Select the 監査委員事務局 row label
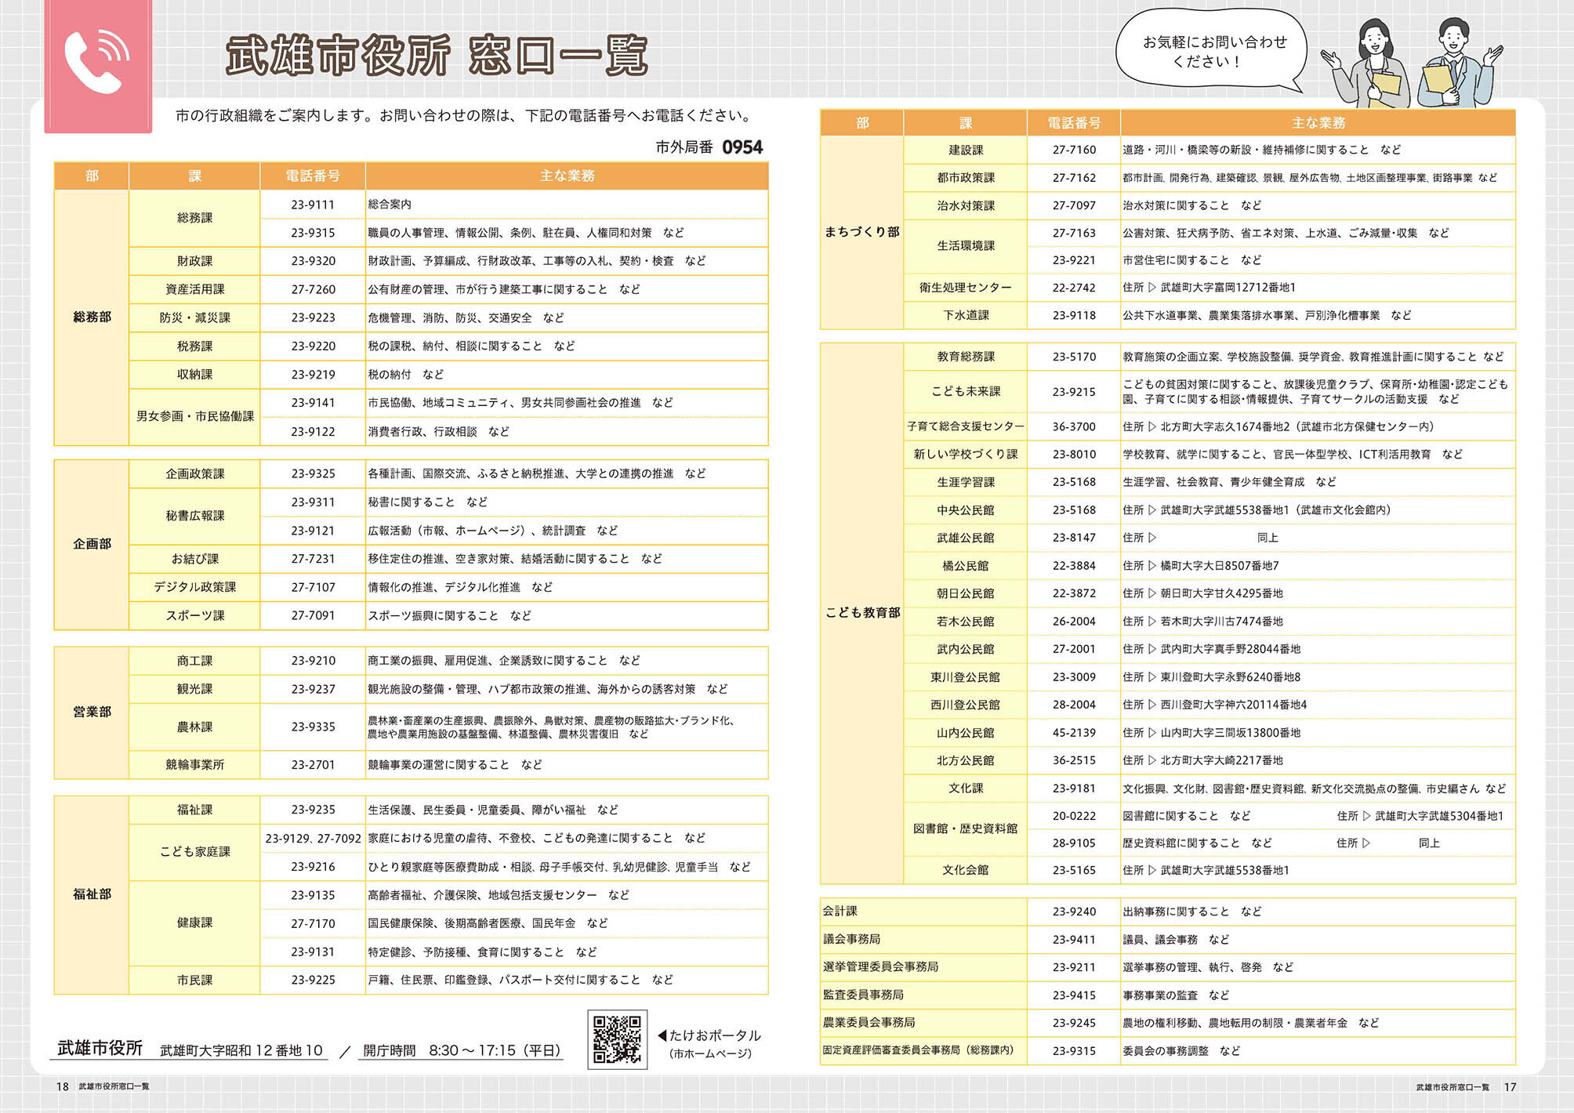The image size is (1574, 1113). (923, 995)
